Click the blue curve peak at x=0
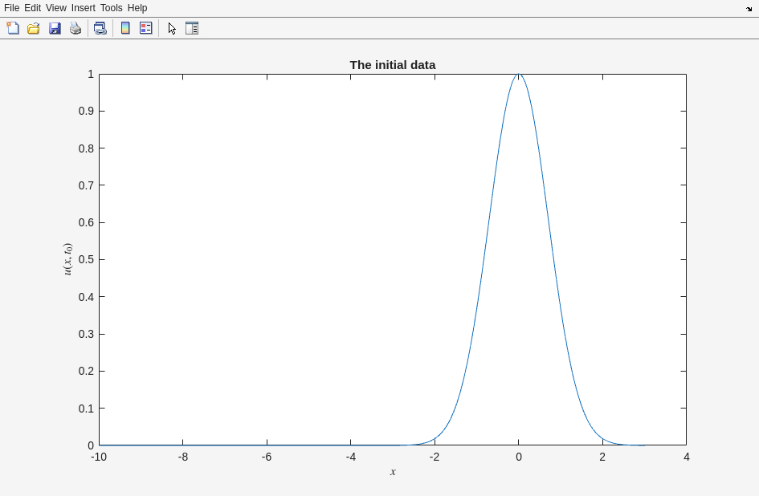The height and width of the screenshot is (496, 759). (x=519, y=75)
